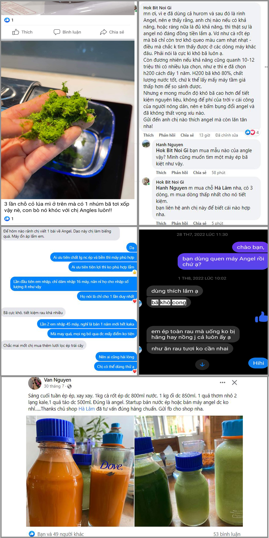Click like count under wheatgrass photo caption
This screenshot has width=269, height=538.
click(9, 219)
